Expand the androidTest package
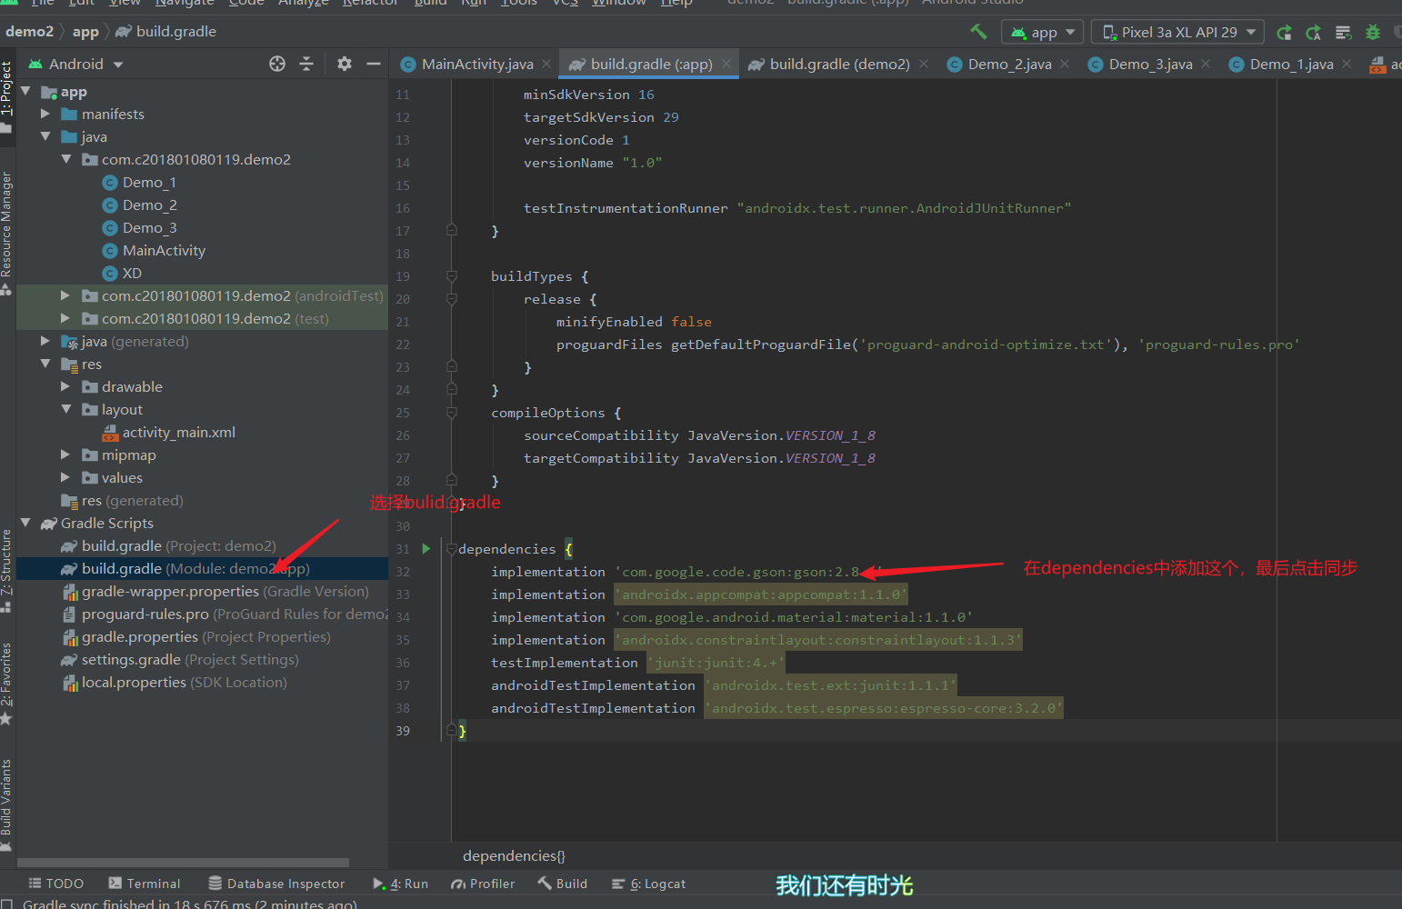The image size is (1402, 909). coord(65,295)
